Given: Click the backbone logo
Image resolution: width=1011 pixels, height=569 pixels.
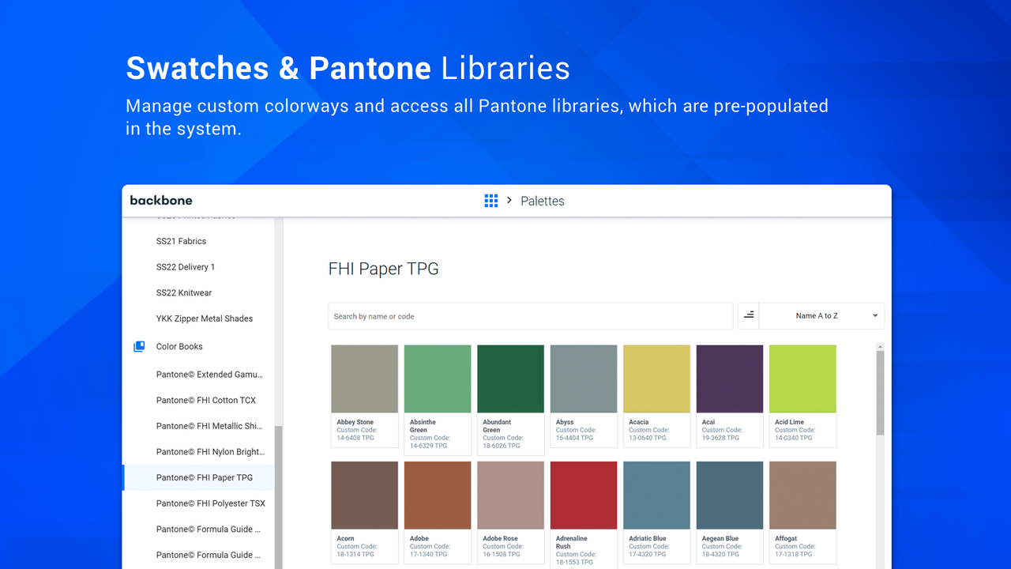Looking at the screenshot, I should tap(161, 200).
